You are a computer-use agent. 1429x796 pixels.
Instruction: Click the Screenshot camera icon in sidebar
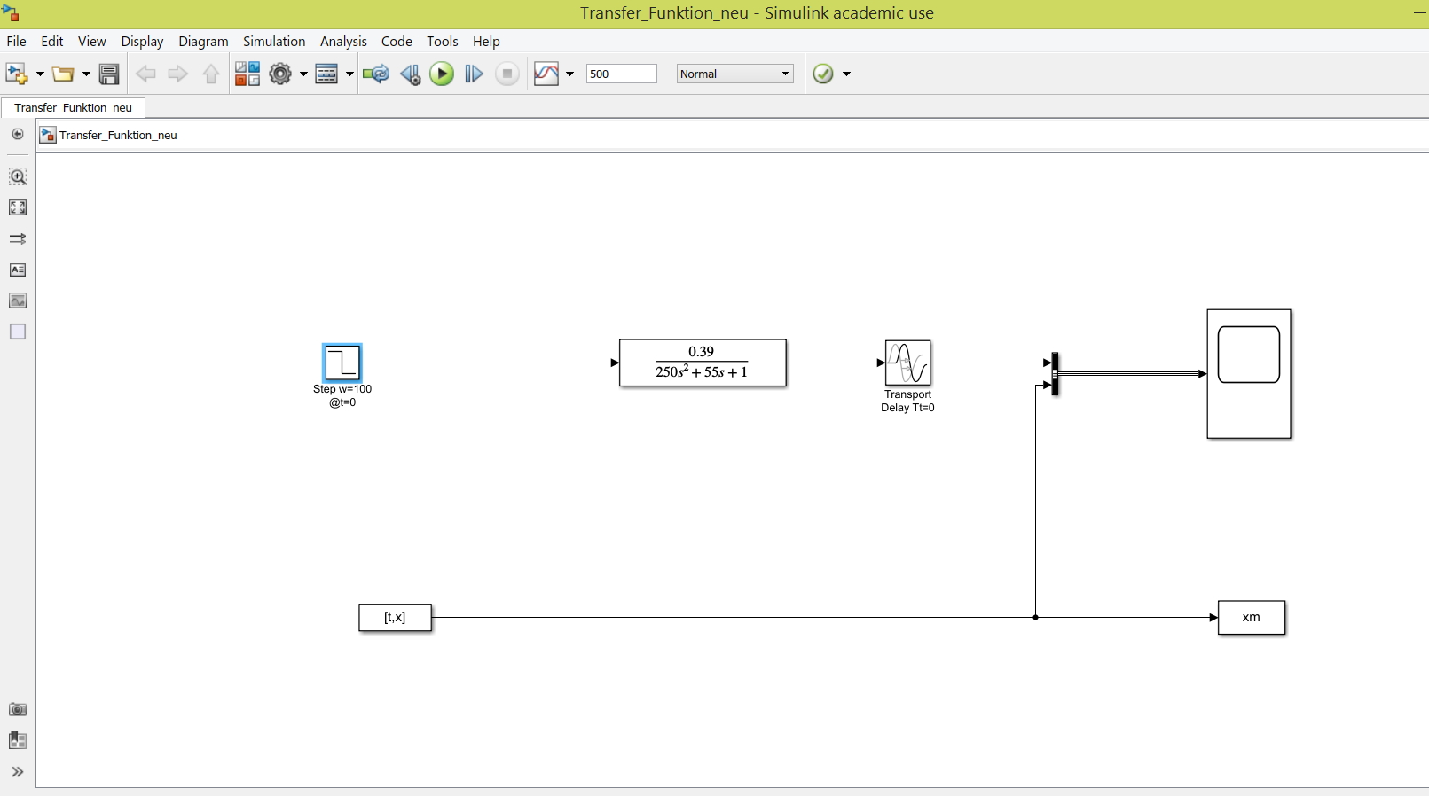[x=18, y=709]
